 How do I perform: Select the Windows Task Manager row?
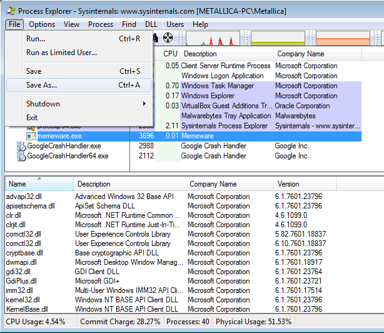pos(258,86)
